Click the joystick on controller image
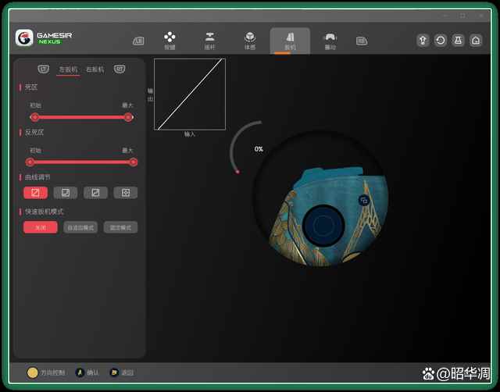Image resolution: width=500 pixels, height=392 pixels. coord(323,225)
